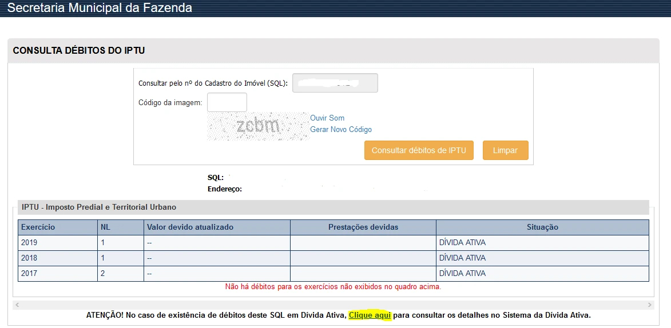
Task: Select the Prestações devidas column header
Action: pyautogui.click(x=363, y=227)
